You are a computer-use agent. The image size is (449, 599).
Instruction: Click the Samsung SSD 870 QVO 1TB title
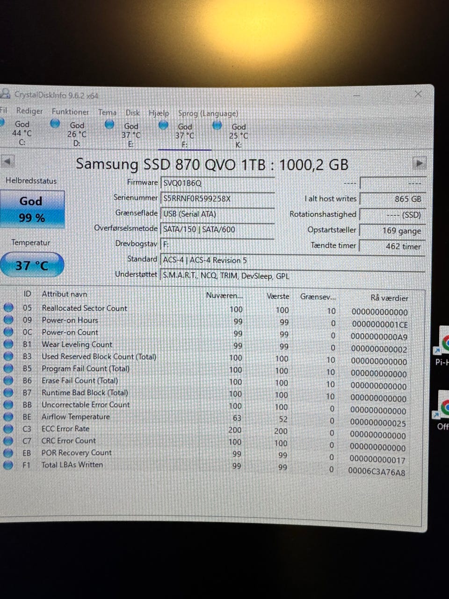coord(212,164)
